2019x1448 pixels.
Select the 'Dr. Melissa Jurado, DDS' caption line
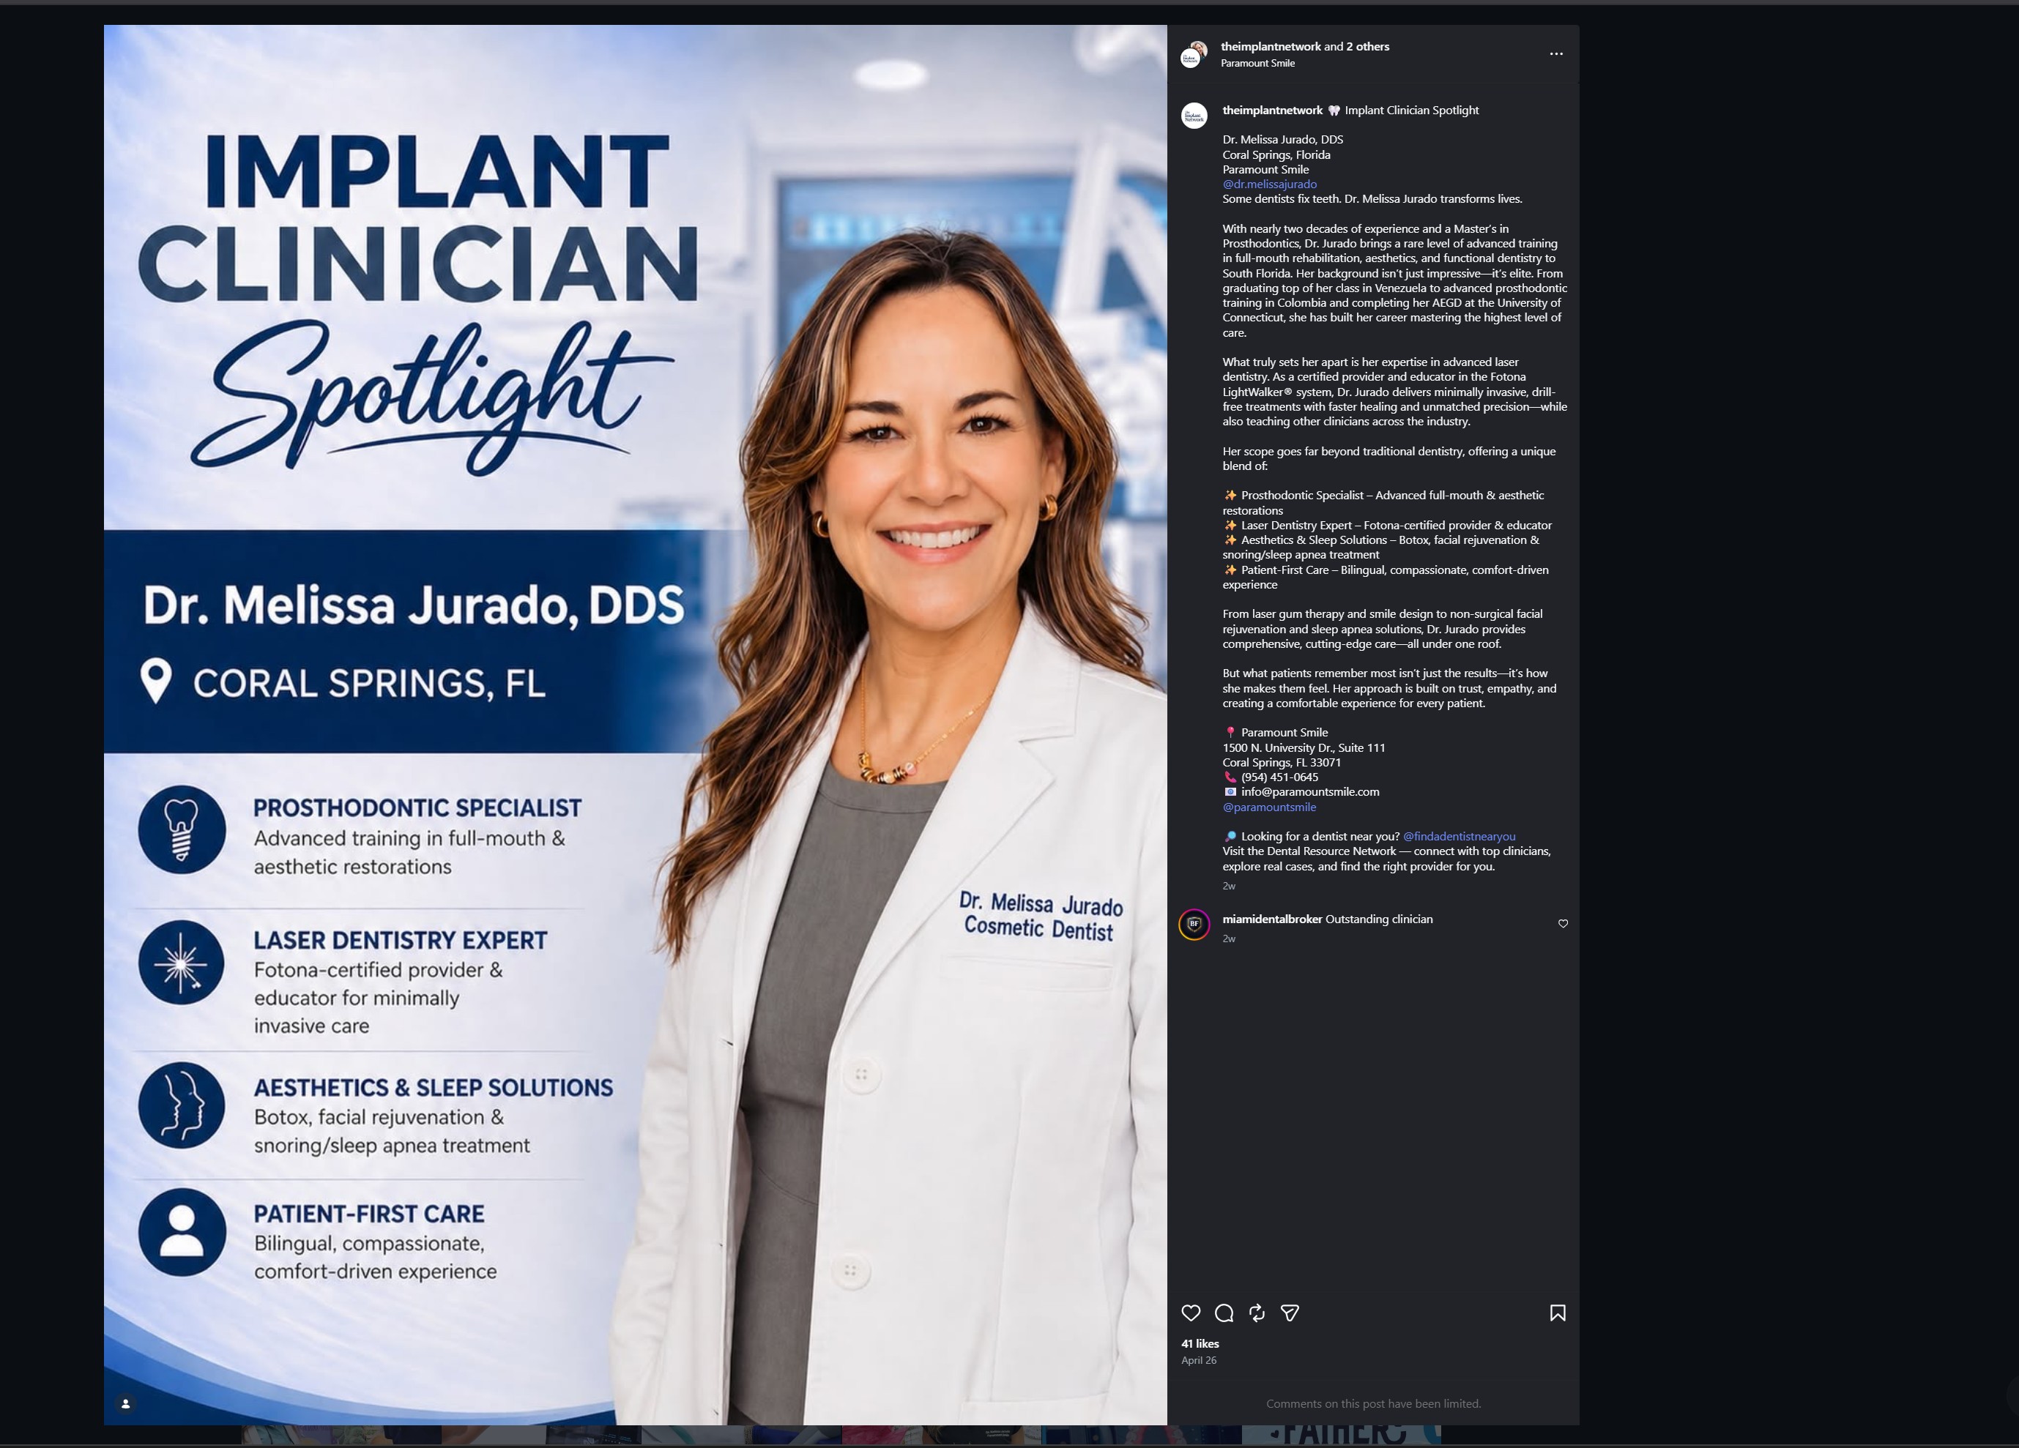point(1283,140)
